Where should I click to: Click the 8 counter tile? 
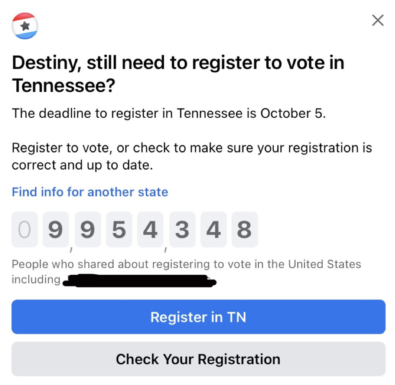click(245, 230)
